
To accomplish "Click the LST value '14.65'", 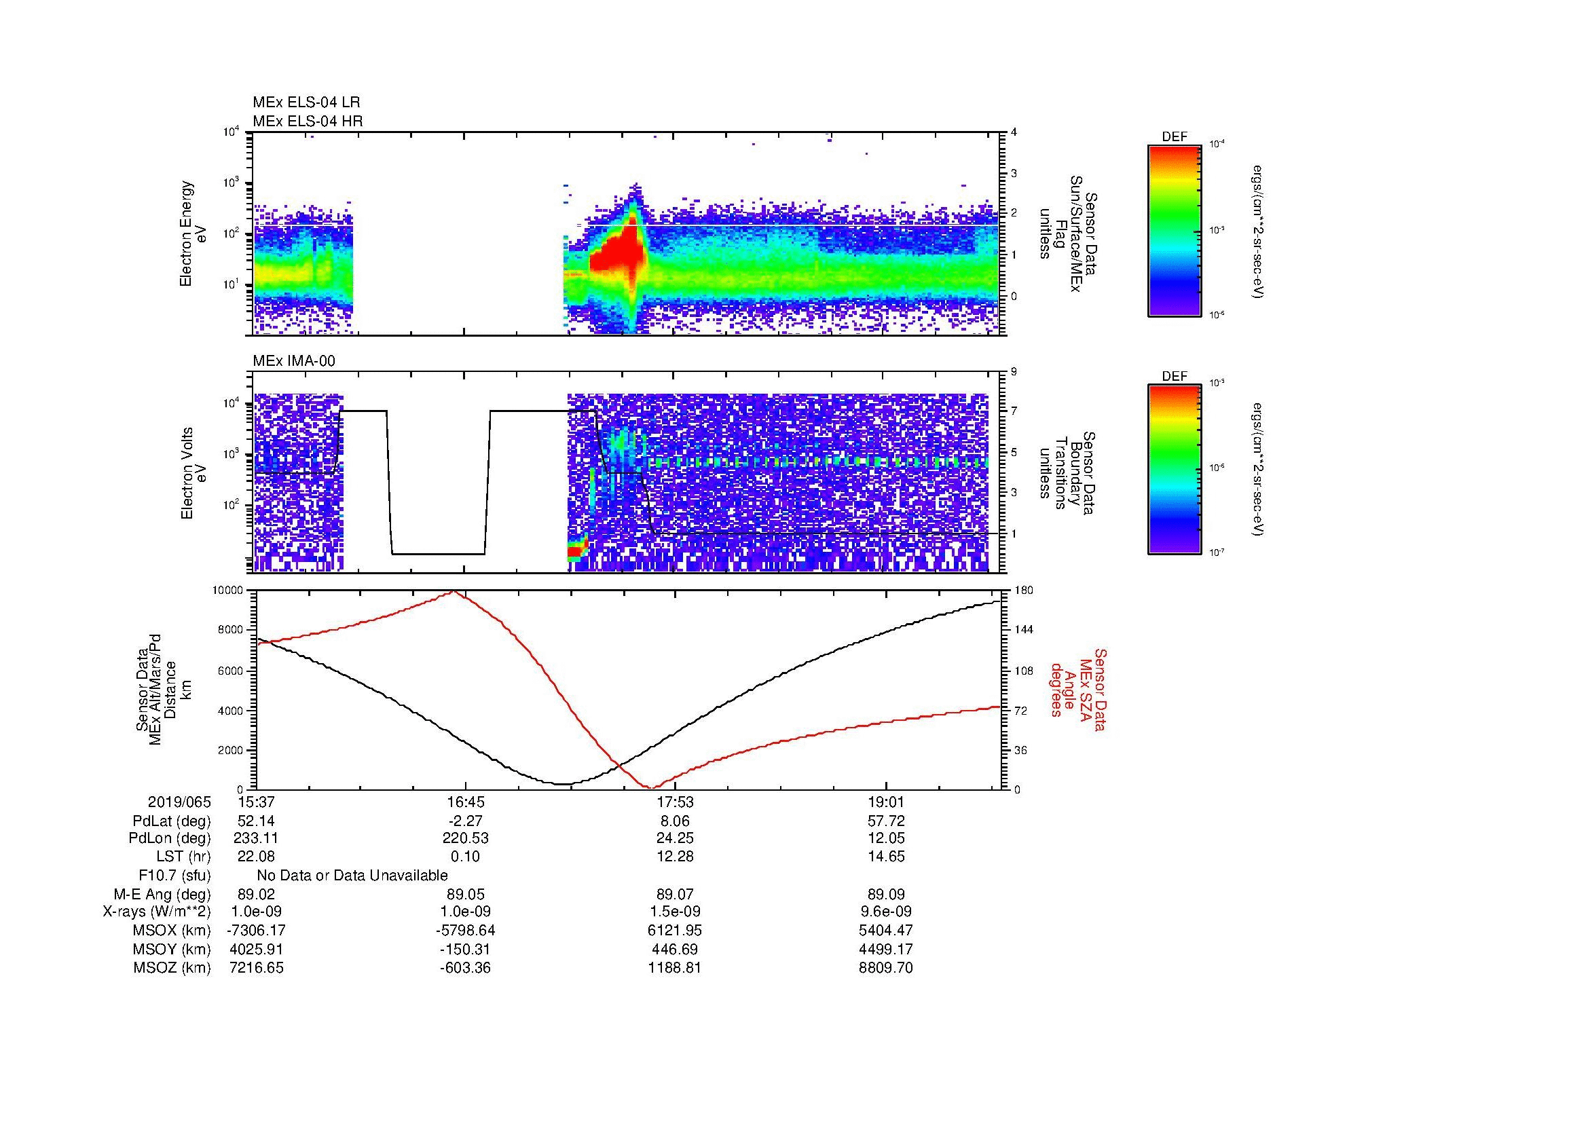I will (886, 857).
